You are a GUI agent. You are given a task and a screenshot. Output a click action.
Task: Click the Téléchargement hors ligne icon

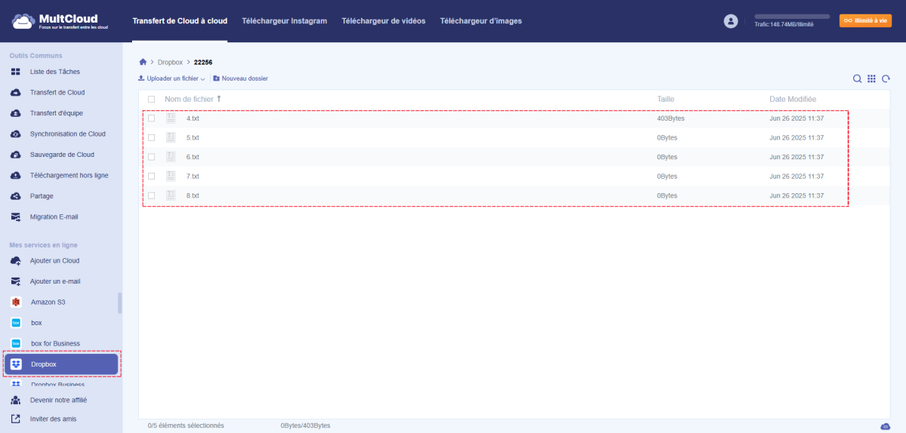pyautogui.click(x=16, y=175)
